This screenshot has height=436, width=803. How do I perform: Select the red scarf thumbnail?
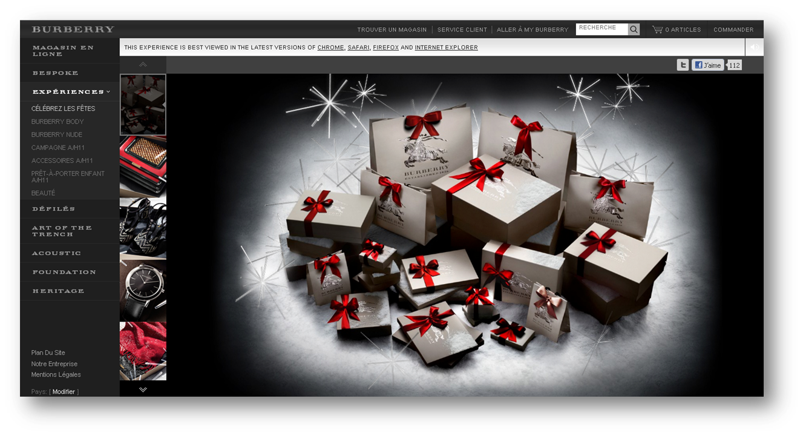[143, 351]
